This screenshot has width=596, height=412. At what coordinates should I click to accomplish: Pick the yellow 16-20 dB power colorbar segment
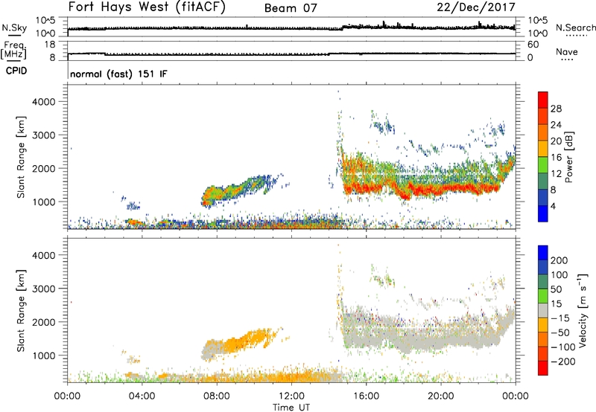pos(543,149)
